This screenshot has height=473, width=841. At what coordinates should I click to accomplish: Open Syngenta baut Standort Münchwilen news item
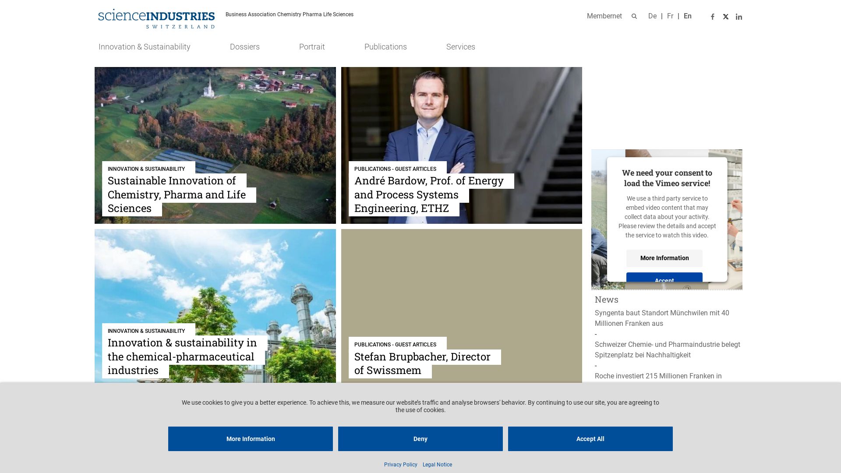(x=662, y=318)
